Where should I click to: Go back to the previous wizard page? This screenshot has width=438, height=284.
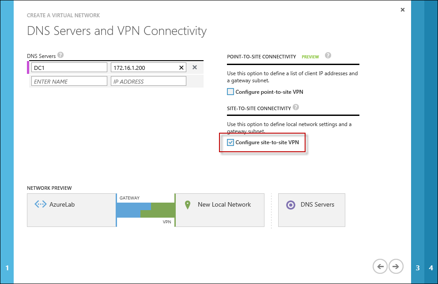pyautogui.click(x=380, y=266)
